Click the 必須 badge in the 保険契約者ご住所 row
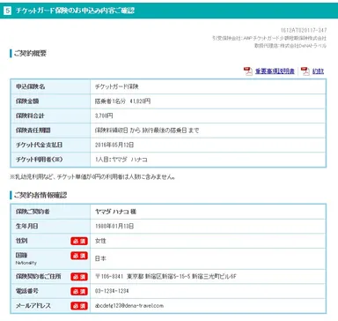The image size is (338, 321). pyautogui.click(x=79, y=277)
